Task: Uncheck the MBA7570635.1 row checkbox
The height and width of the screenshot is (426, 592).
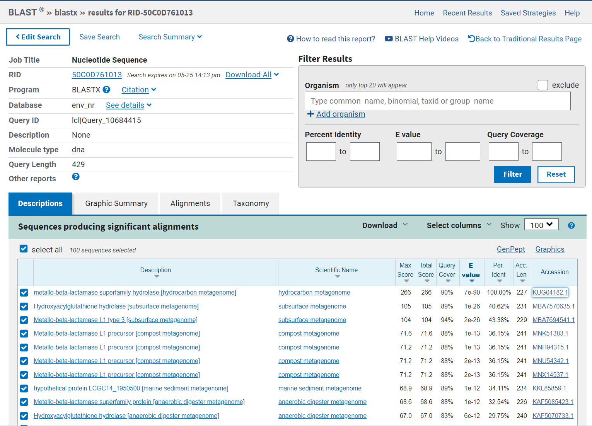Action: click(24, 307)
